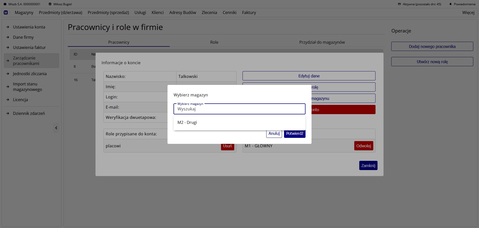
Task: Open the Przydział do magazynów tab
Action: click(322, 42)
